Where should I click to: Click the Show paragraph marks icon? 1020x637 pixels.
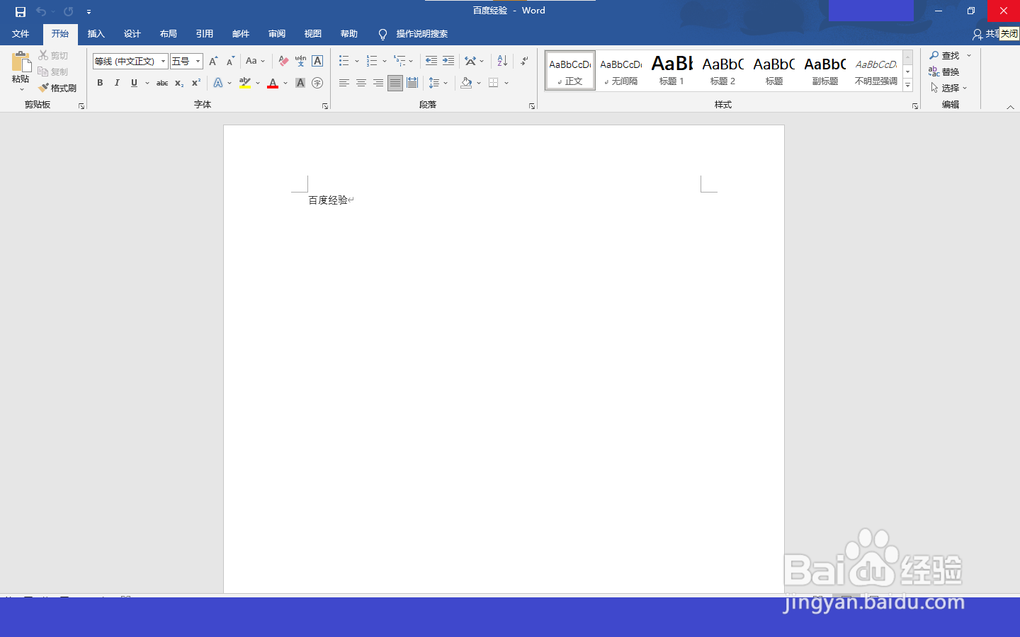pyautogui.click(x=524, y=61)
